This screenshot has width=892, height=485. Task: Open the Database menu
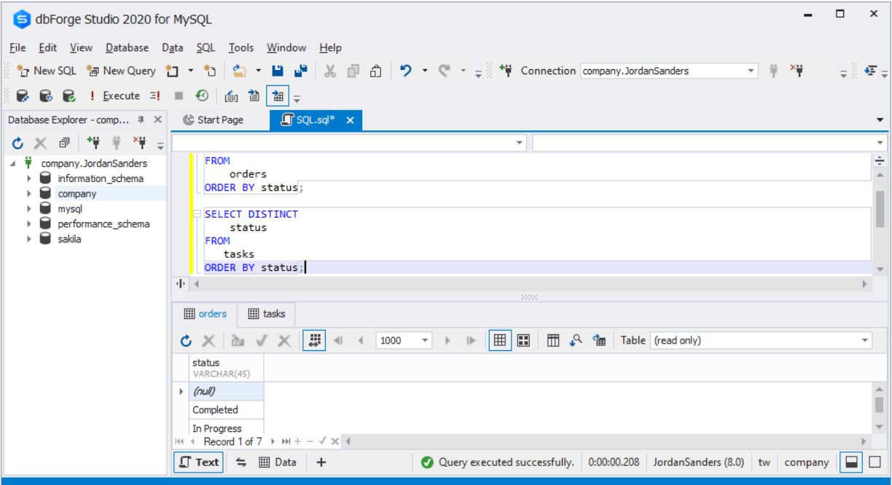[x=127, y=47]
